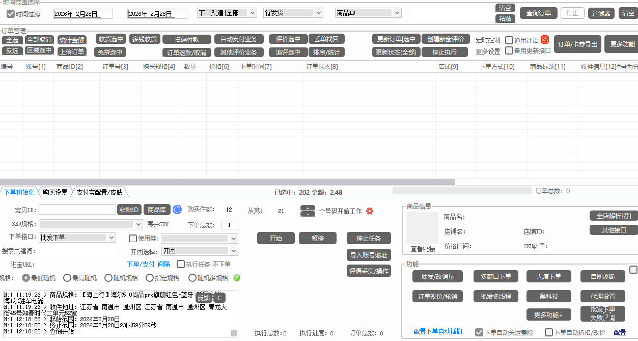638x341 pixels.
Task: Click the 查询订单 button
Action: tap(538, 13)
